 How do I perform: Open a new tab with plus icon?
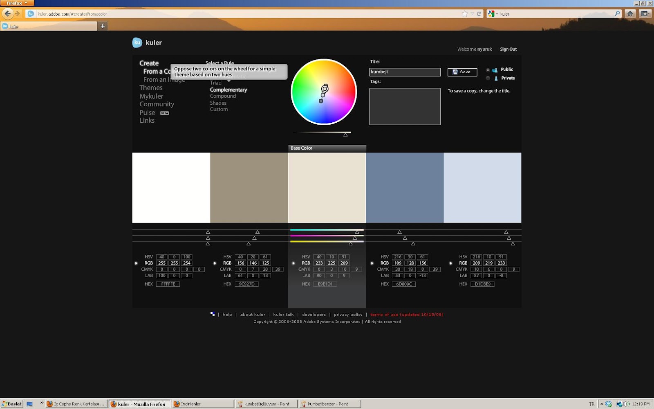(x=103, y=26)
